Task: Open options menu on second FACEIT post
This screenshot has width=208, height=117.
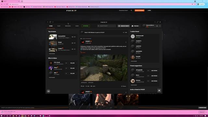Action: [126, 92]
